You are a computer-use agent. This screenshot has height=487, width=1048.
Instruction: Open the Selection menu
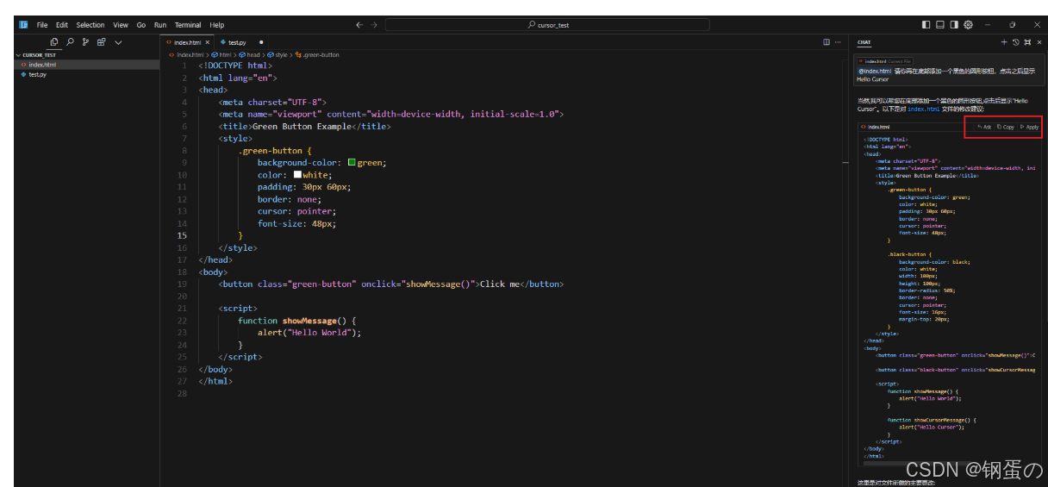(x=90, y=25)
